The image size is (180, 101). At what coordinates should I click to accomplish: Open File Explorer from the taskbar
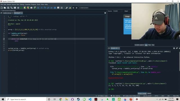pyautogui.click(x=67, y=99)
